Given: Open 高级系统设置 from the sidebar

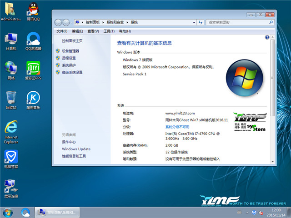Looking at the screenshot, I should click(x=72, y=72).
